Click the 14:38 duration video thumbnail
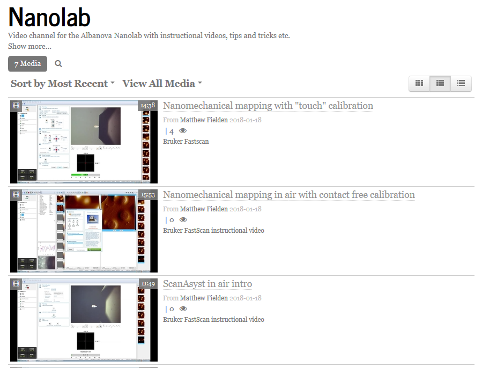 84,142
